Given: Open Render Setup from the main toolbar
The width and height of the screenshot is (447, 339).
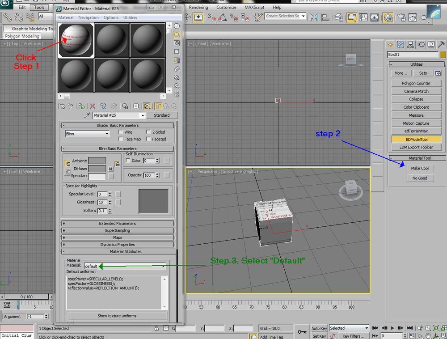Looking at the screenshot, I should [x=401, y=17].
